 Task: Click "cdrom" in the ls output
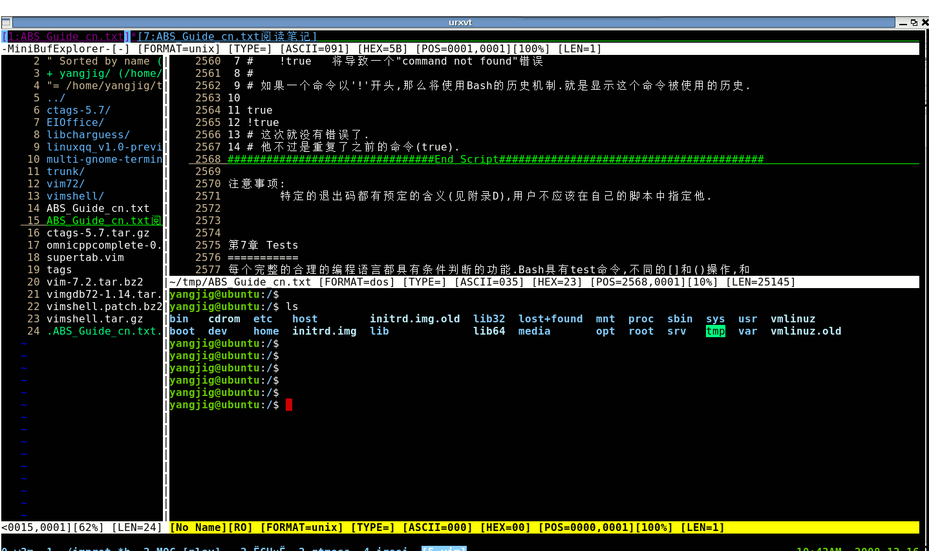coord(224,318)
